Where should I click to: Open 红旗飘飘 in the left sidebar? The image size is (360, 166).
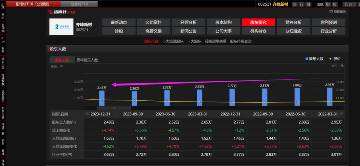point(3,80)
